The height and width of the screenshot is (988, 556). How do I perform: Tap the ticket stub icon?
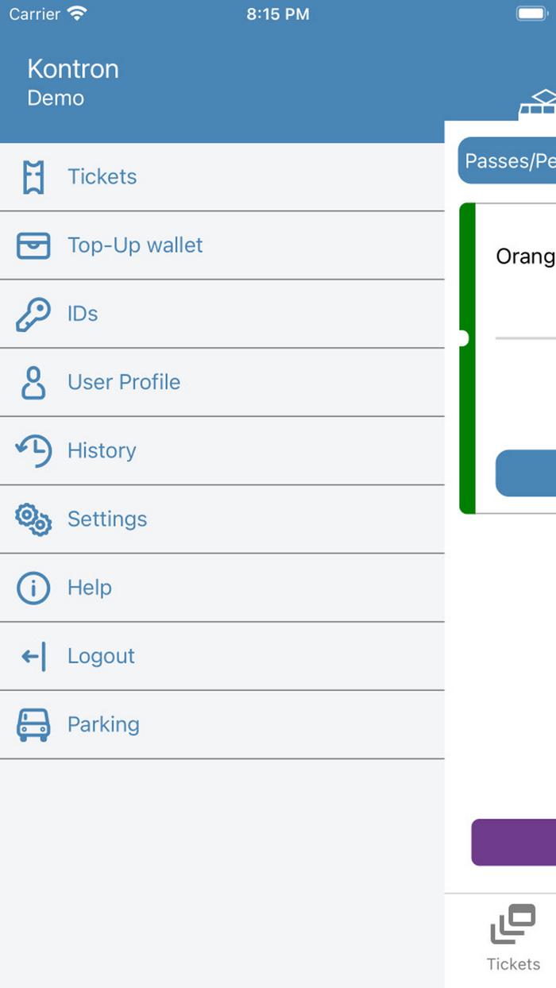(x=33, y=177)
